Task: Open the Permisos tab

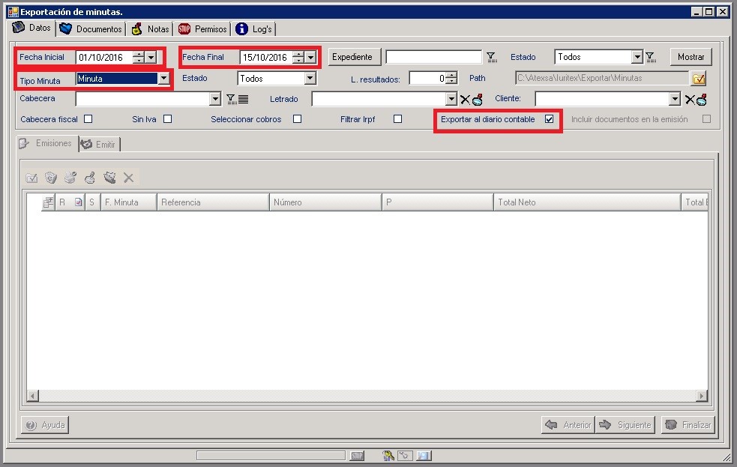Action: pos(202,29)
